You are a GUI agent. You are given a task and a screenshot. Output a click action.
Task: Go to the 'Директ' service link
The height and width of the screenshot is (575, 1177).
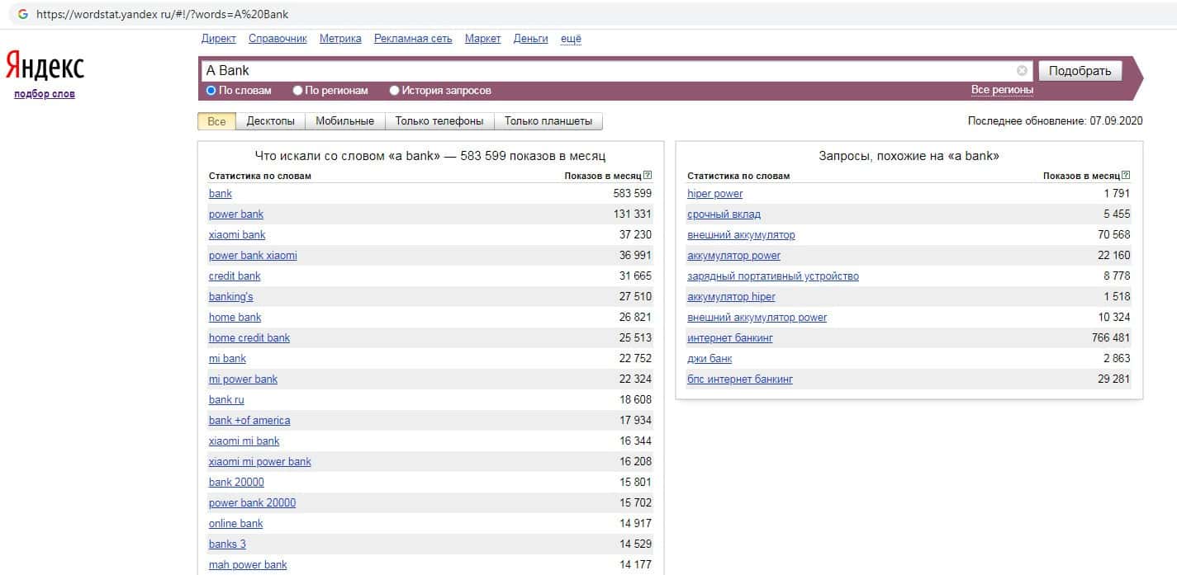coord(218,39)
